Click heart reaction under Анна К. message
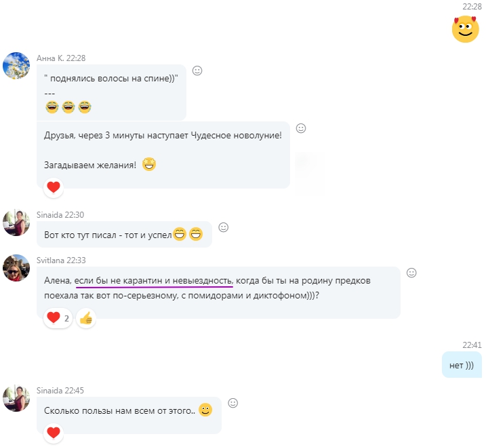The image size is (486, 447). click(x=54, y=187)
